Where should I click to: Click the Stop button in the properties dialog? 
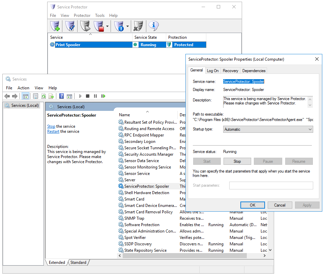[237, 161]
